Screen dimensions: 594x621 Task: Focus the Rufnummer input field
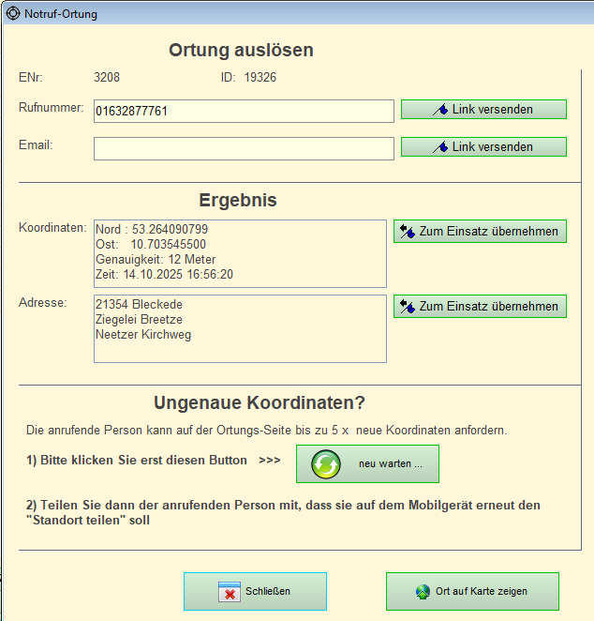coord(244,112)
